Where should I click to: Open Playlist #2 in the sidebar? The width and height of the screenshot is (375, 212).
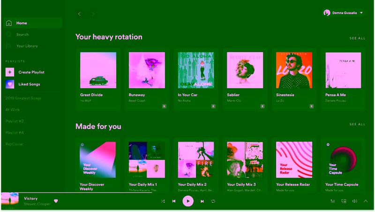click(15, 121)
